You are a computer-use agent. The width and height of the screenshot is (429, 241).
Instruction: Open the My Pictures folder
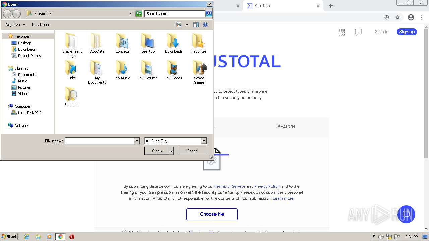pos(148,70)
